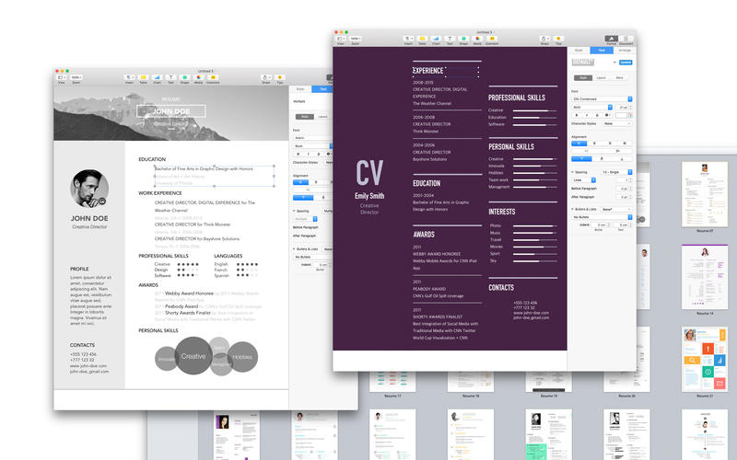The image size is (737, 460).
Task: Switch to Style tab in CV inspector
Action: coord(579,51)
